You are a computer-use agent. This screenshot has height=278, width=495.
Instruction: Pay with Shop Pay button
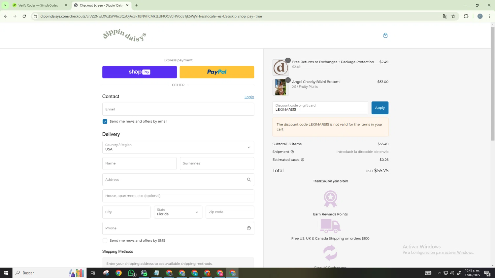click(140, 72)
